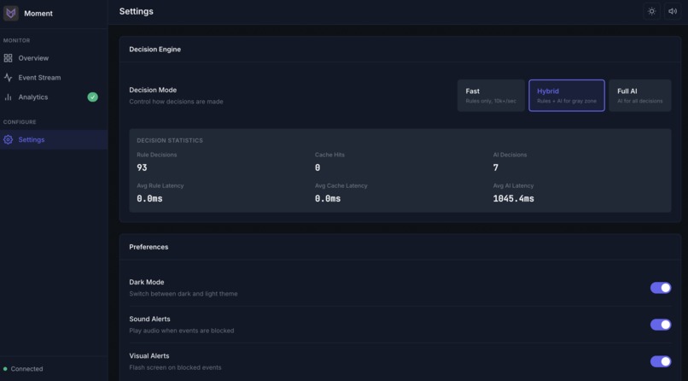Select Settings in the Configure section
Image resolution: width=688 pixels, height=381 pixels.
(x=54, y=139)
